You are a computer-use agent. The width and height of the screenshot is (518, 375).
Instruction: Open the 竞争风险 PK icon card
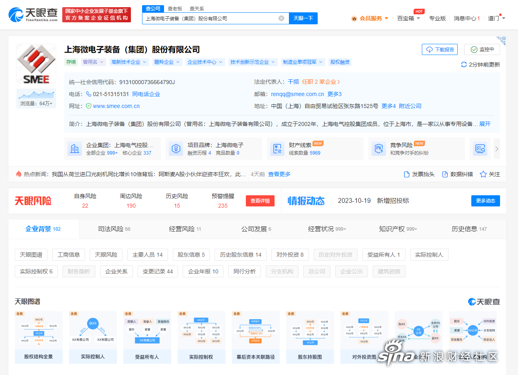[x=379, y=149]
